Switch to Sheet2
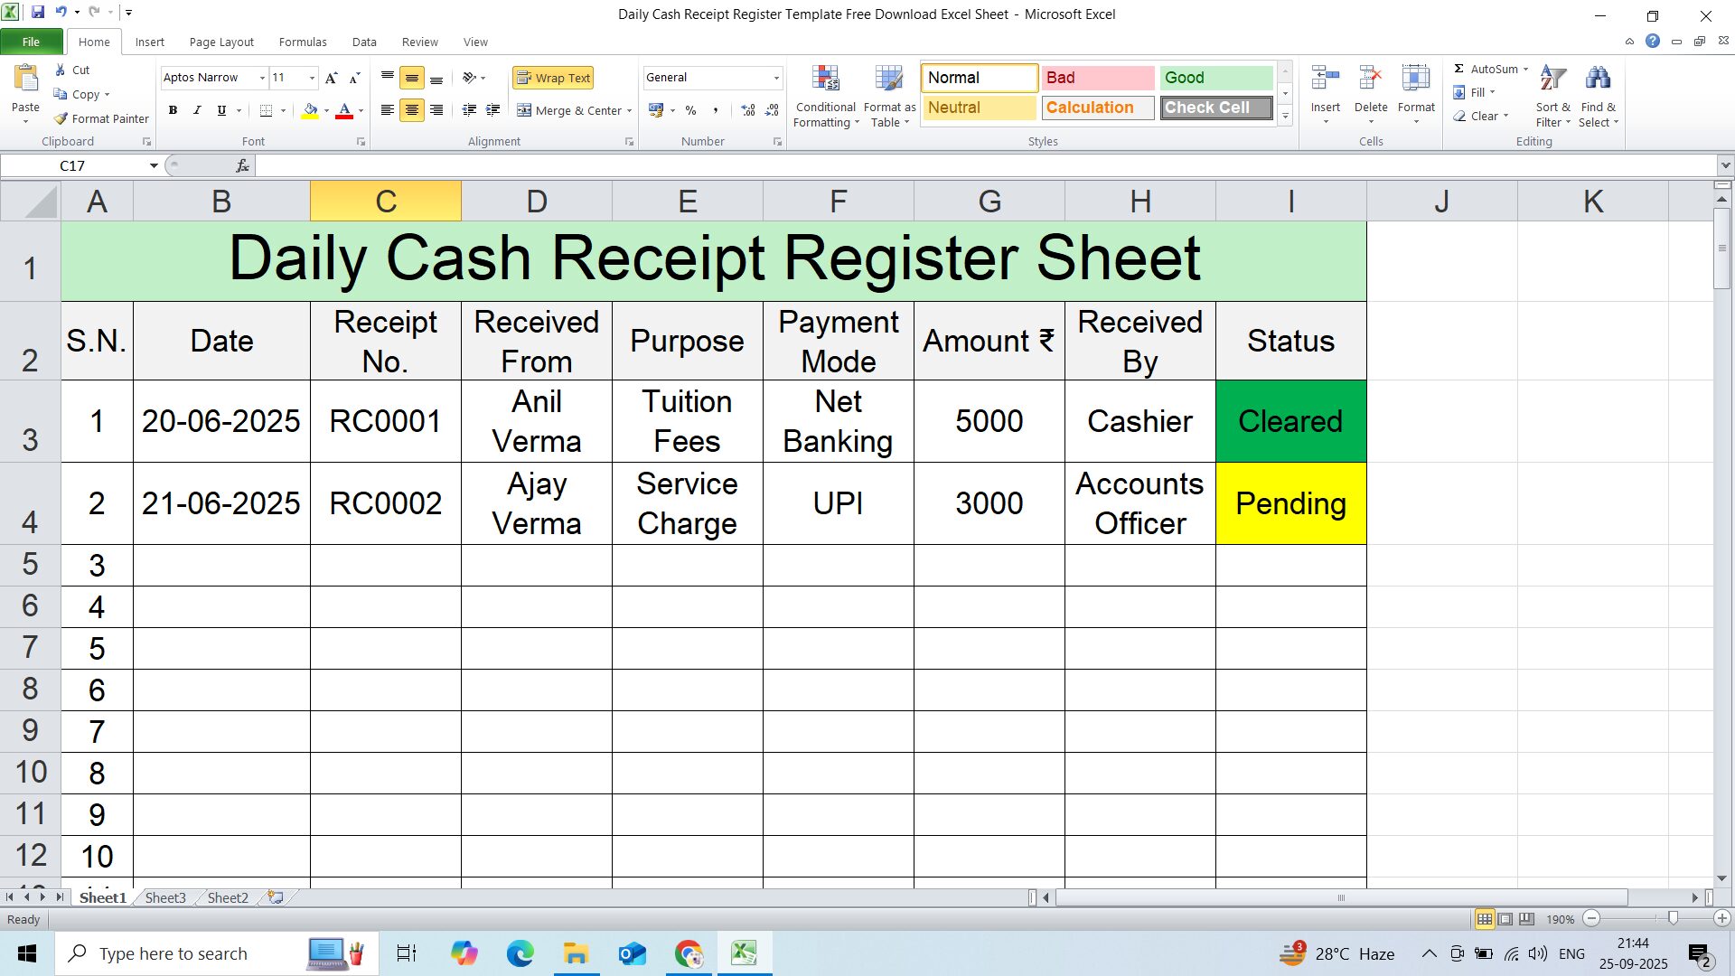Screen dimensions: 1735x976 227,897
